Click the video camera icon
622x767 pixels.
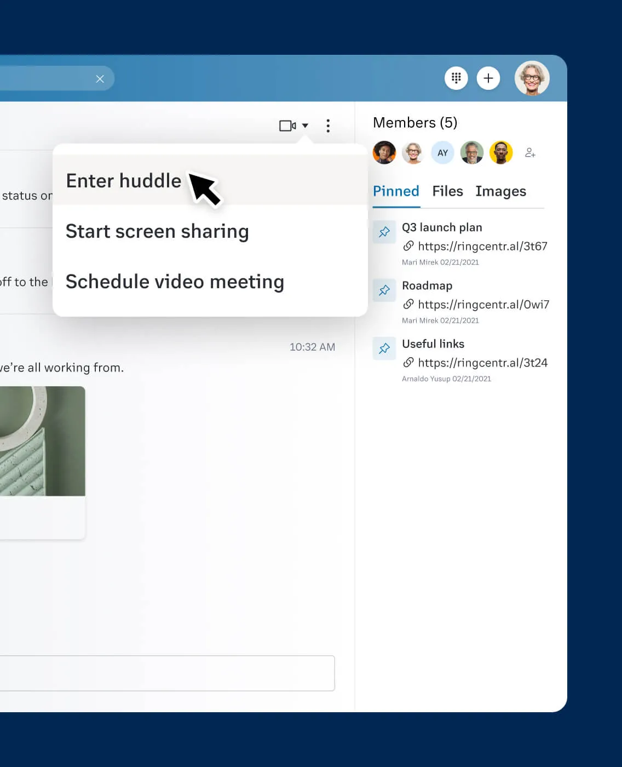(x=287, y=126)
